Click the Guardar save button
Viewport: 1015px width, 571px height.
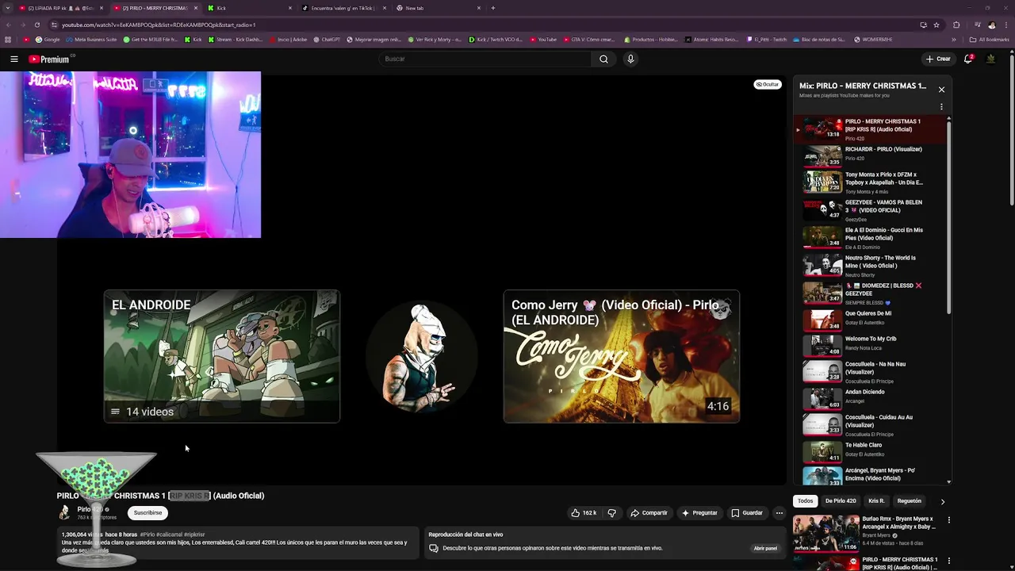747,513
